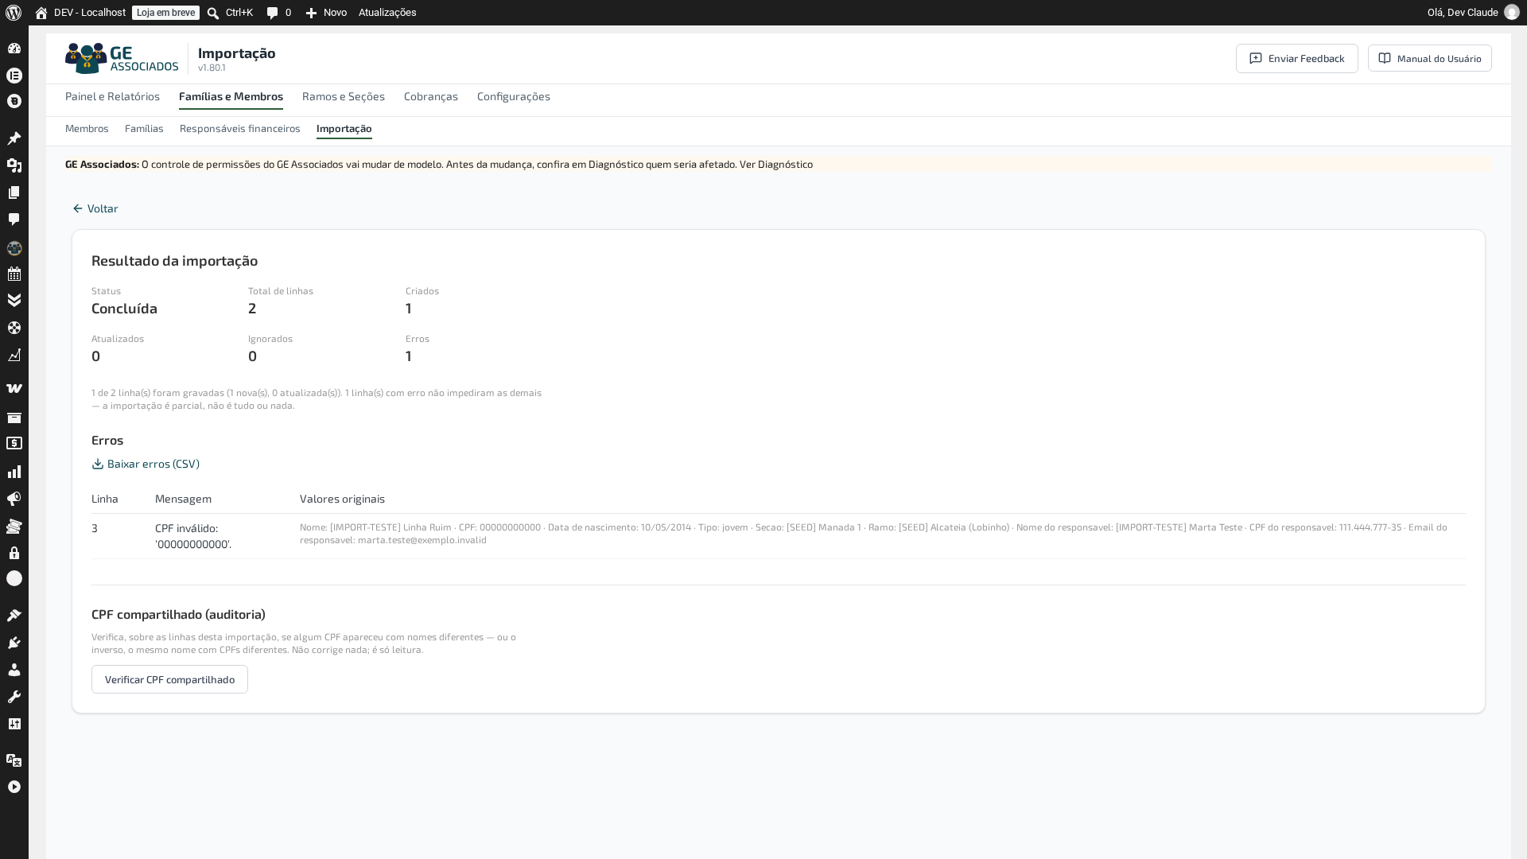Click the Verificar CPF compartilhado button
This screenshot has height=859, width=1527.
169,679
